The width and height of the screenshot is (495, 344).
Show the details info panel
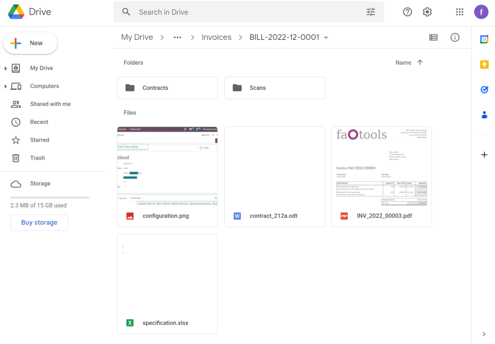[x=455, y=38]
